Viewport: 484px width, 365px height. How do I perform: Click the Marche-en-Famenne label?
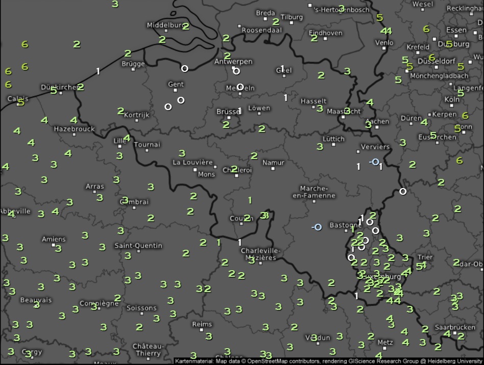point(313,192)
